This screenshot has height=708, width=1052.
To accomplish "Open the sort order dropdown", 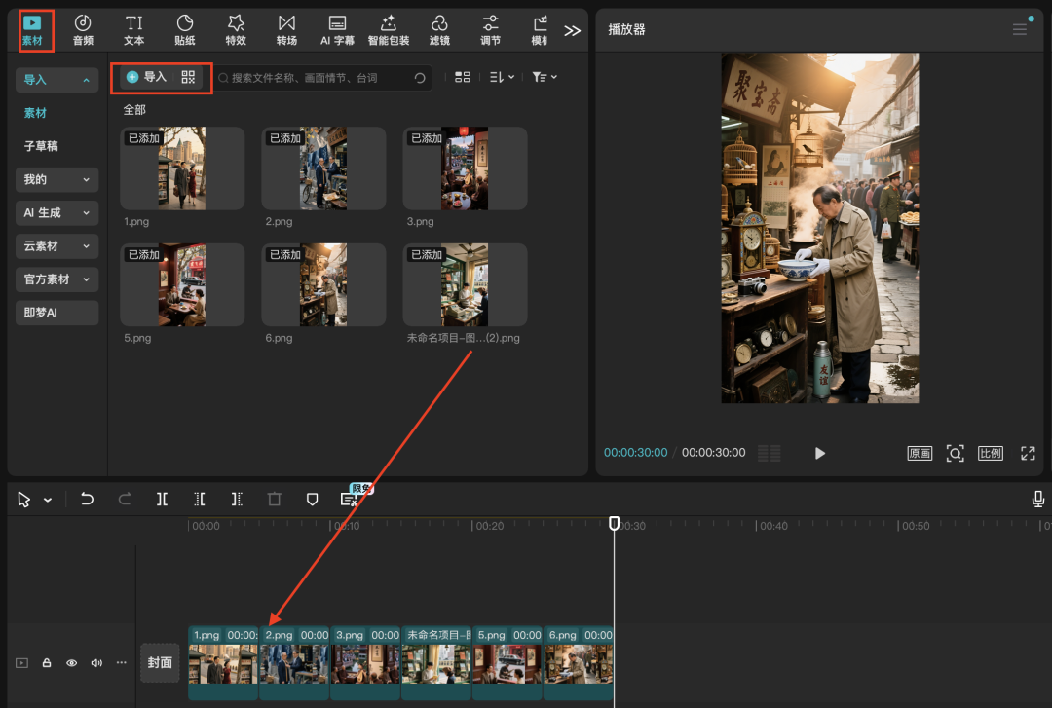I will [x=502, y=77].
